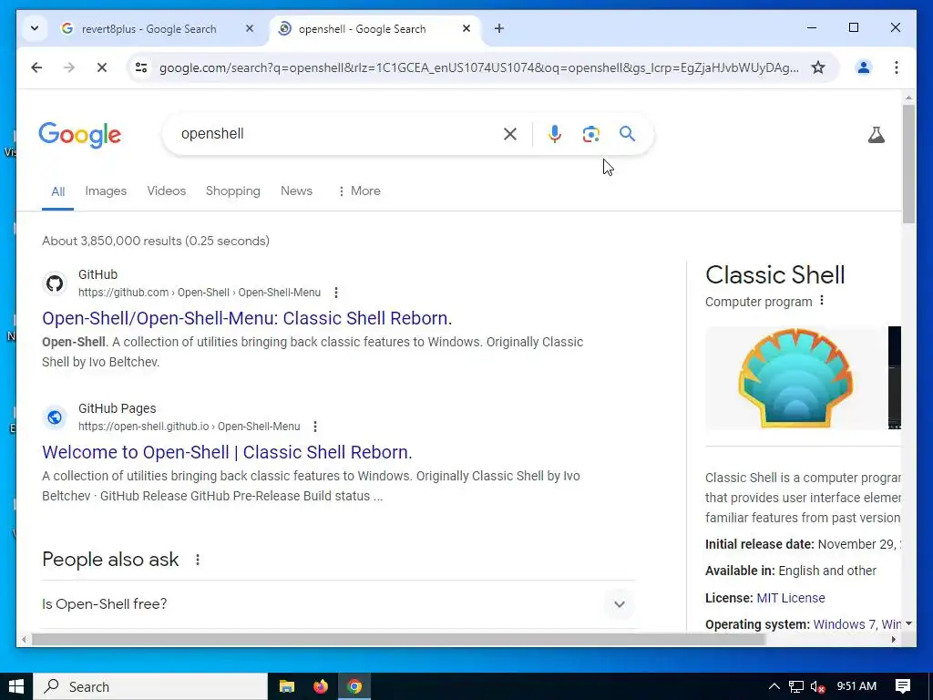This screenshot has height=700, width=933.
Task: View the Classic Shell logo image
Action: (x=795, y=378)
